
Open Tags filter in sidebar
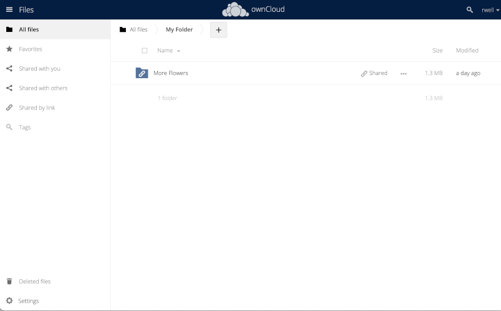[x=55, y=127]
